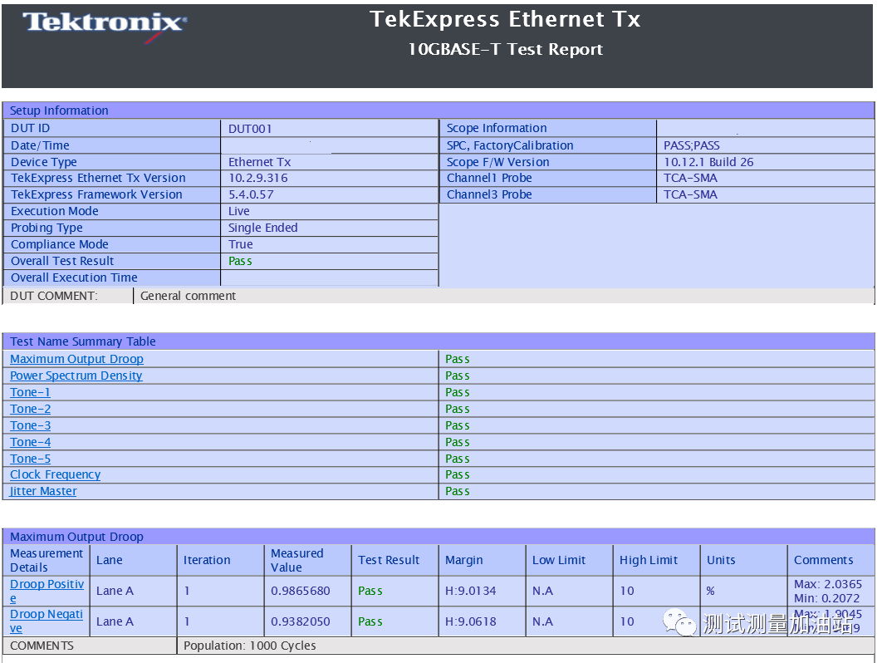Open the Tone-2 test link

[31, 409]
